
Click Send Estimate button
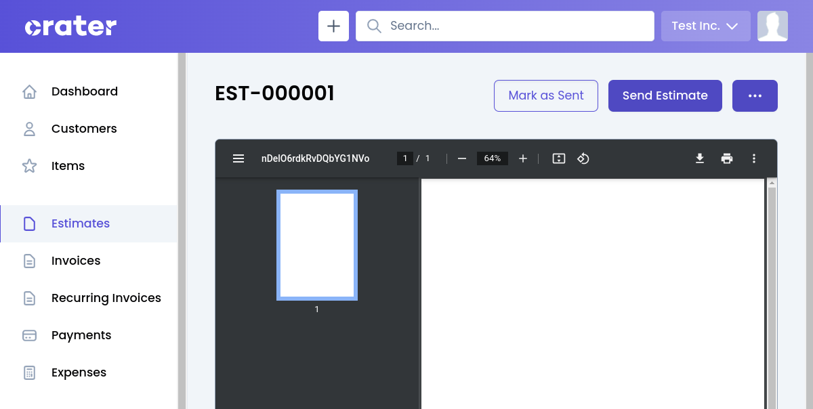click(665, 95)
